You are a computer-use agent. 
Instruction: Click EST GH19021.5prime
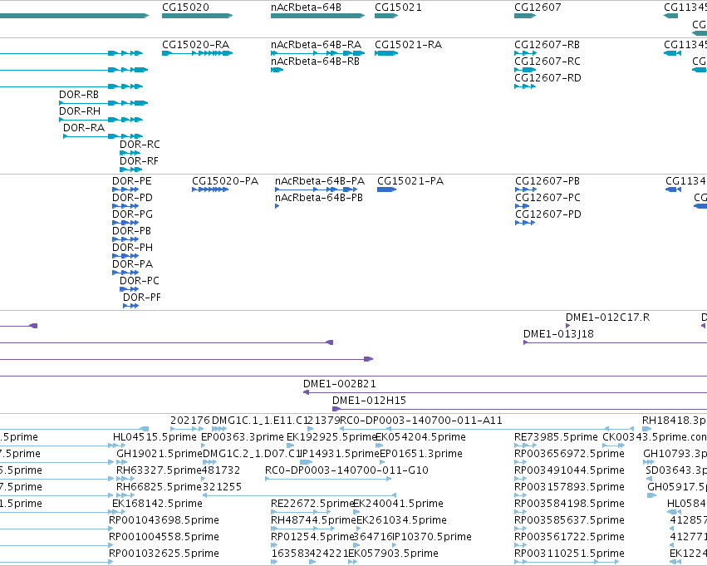[x=160, y=454]
